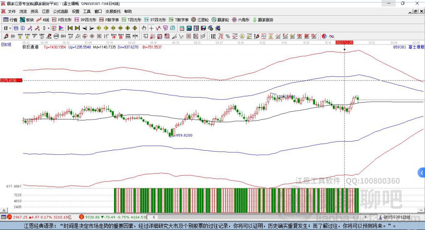This screenshot has width=425, height=230.
Task: Click the 日K线 chart label
Action: (6, 44)
